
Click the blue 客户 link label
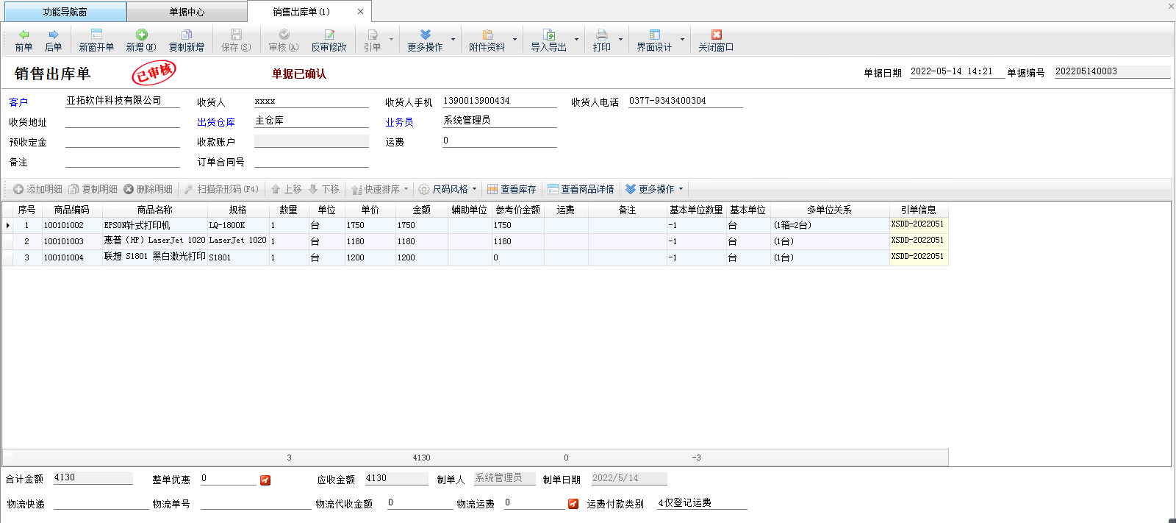tap(18, 102)
